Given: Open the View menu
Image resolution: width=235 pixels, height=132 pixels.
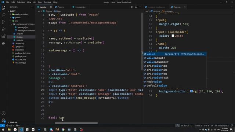Looking at the screenshot, I should (x=29, y=2).
